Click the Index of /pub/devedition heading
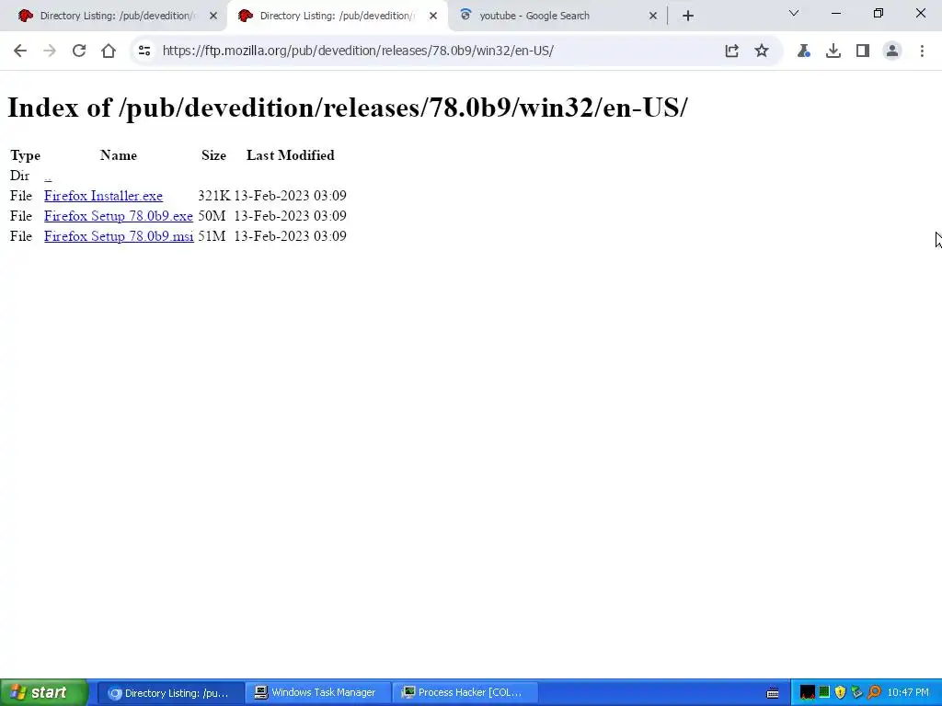Screen dimensions: 942x706 click(347, 108)
